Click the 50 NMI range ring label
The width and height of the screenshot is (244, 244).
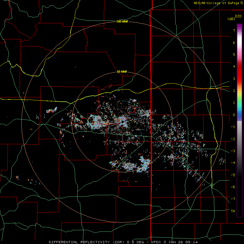pyautogui.click(x=122, y=72)
